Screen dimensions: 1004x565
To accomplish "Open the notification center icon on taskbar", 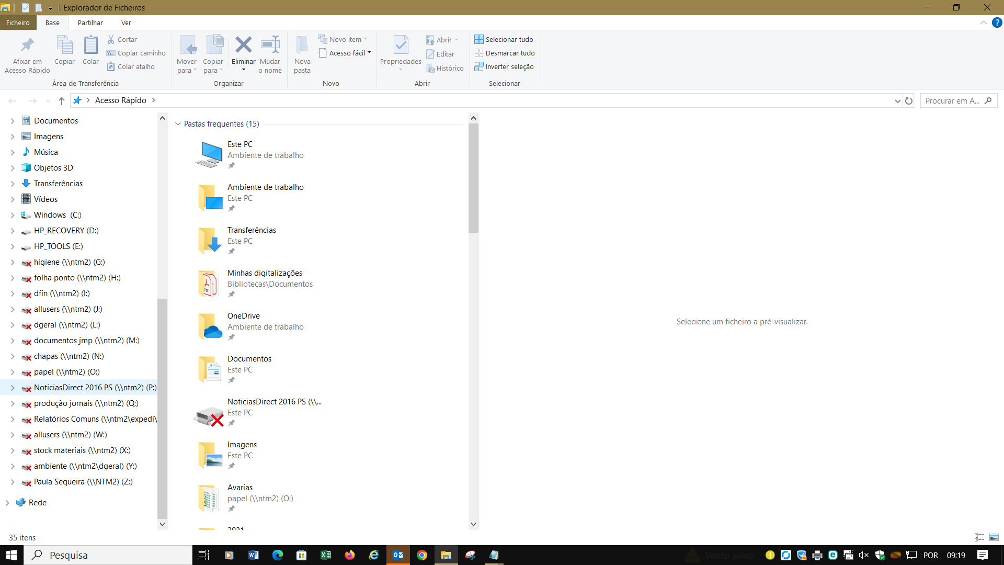I will [x=983, y=555].
